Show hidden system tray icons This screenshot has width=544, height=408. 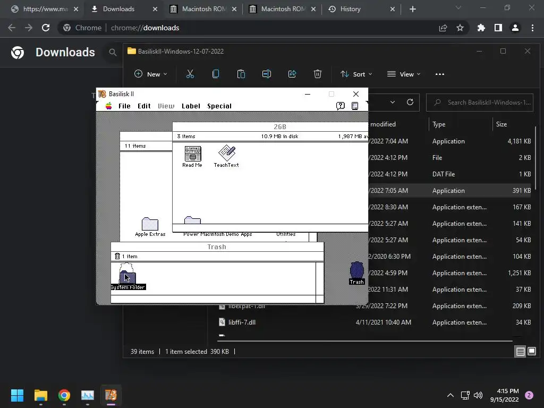450,395
